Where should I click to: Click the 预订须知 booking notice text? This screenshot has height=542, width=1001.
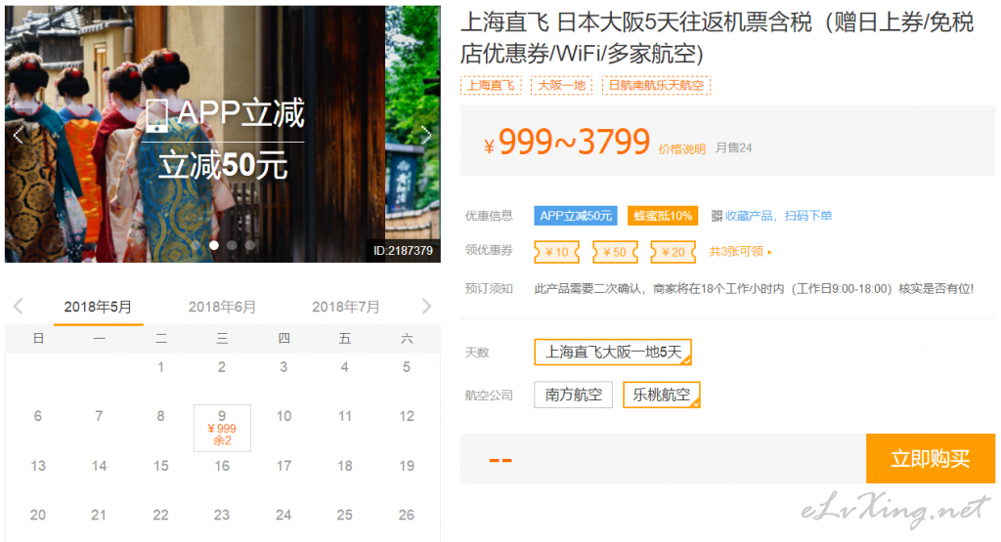coord(489,288)
